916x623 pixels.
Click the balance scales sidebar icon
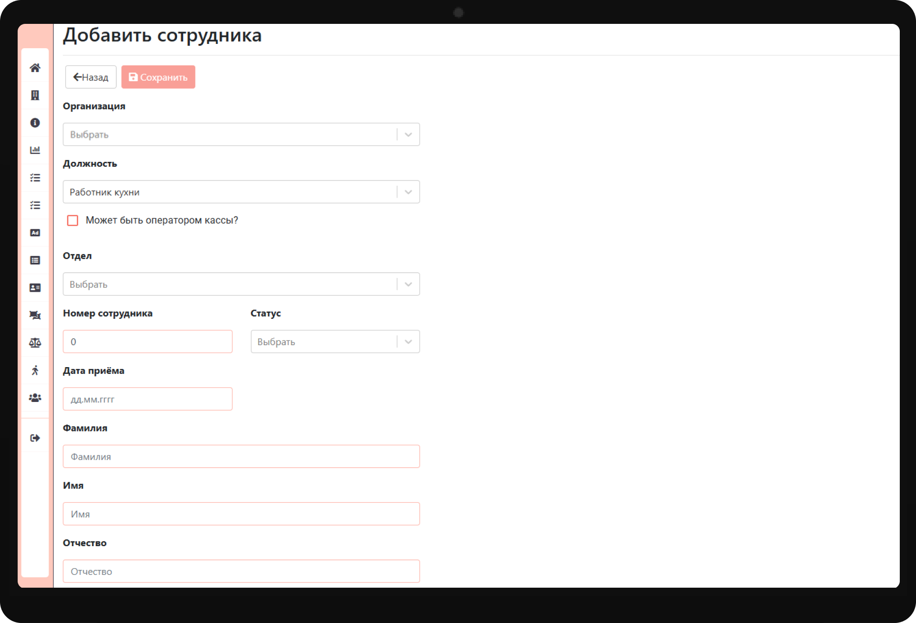click(35, 343)
